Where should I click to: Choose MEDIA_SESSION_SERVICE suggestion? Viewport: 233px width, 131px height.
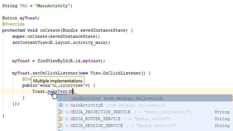click(145, 126)
